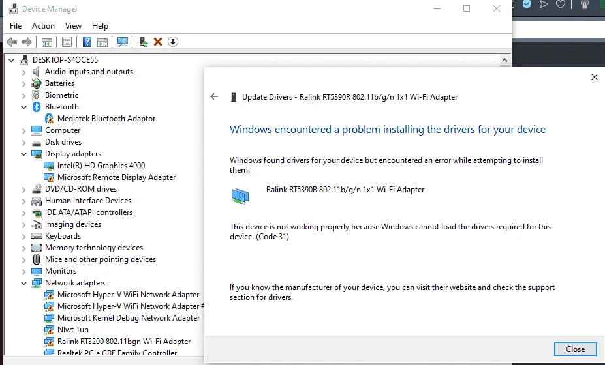Click the Close button in Update Drivers dialog
Viewport: 605px width, 365px height.
(575, 349)
